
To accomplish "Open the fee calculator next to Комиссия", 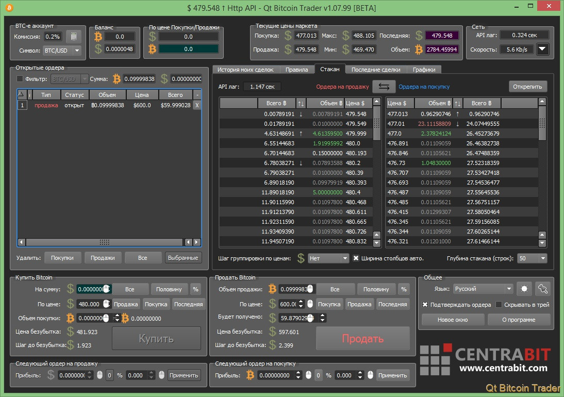I will 74,36.
